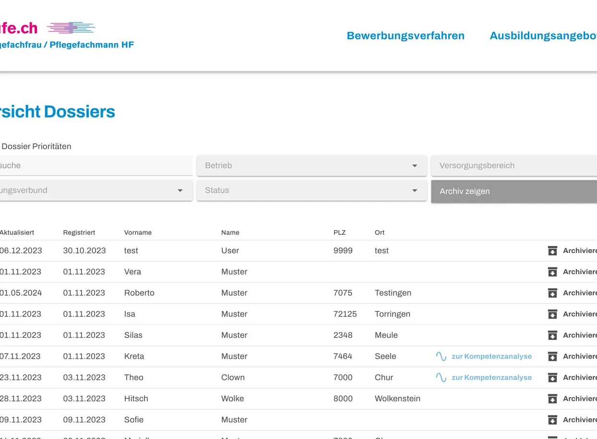Click registered date '30.10.2023'
The image size is (597, 439).
(x=84, y=251)
